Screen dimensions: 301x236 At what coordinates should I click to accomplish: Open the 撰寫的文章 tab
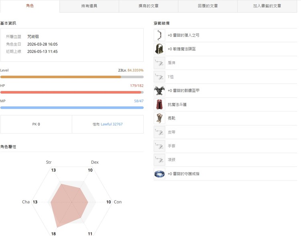148,6
